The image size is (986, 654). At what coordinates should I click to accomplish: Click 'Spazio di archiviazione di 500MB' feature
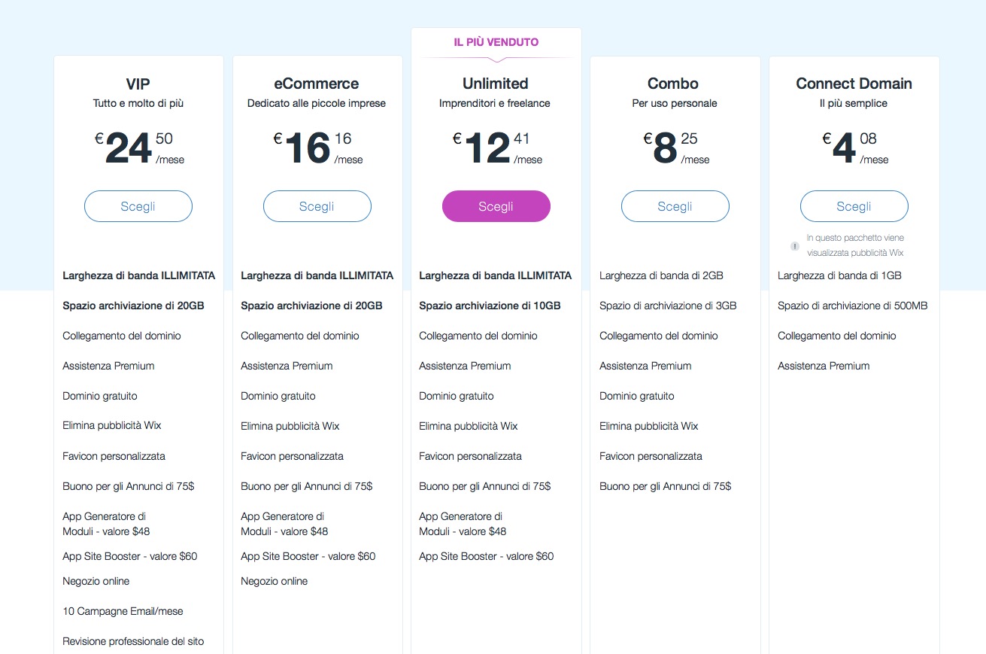(853, 306)
